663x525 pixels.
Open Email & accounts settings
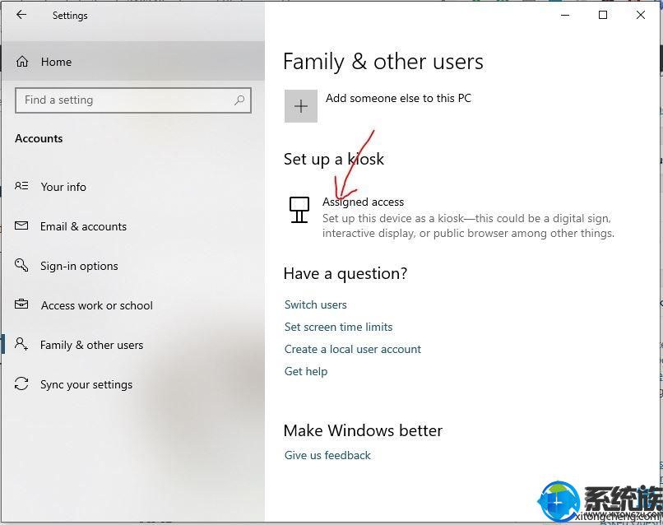pyautogui.click(x=83, y=226)
